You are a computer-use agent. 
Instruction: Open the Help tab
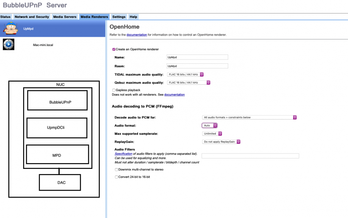133,17
